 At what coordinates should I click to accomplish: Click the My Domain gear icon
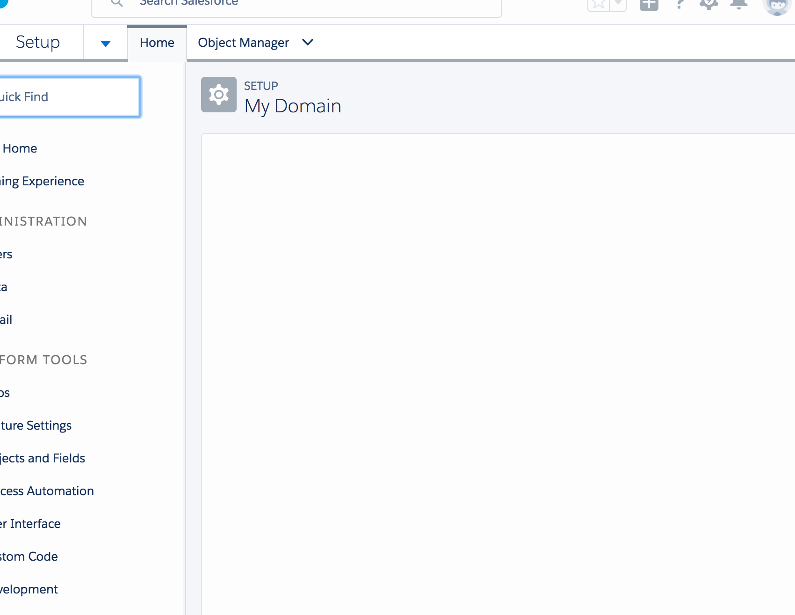219,95
